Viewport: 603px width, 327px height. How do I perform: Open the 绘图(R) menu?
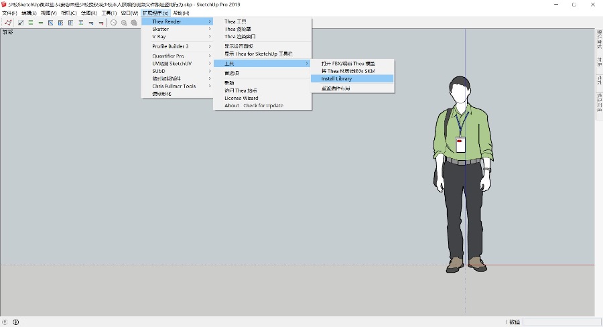89,13
